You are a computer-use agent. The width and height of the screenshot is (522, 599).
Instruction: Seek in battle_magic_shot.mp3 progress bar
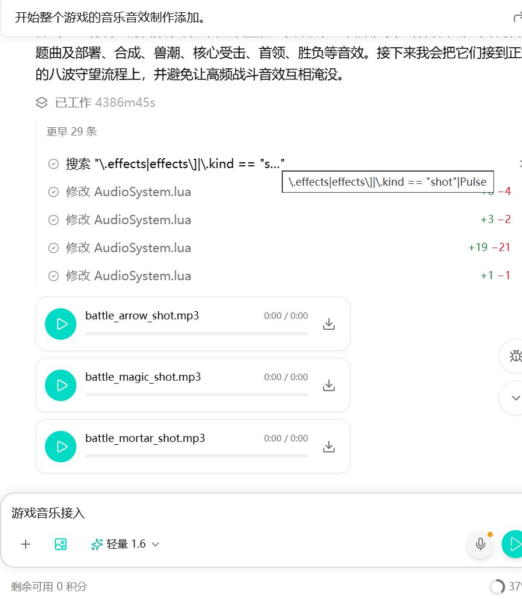pyautogui.click(x=197, y=395)
